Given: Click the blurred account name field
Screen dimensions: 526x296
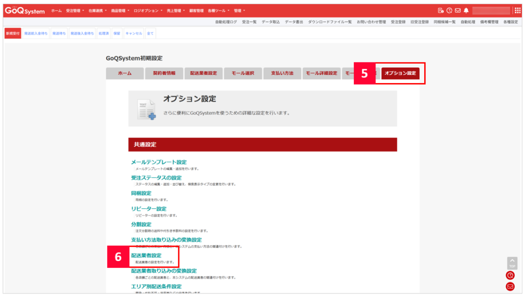Looking at the screenshot, I should 491,11.
